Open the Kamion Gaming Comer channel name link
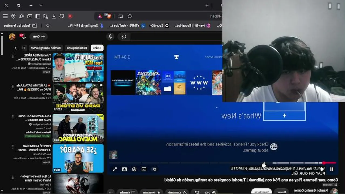The image size is (345, 194). pos(311,190)
